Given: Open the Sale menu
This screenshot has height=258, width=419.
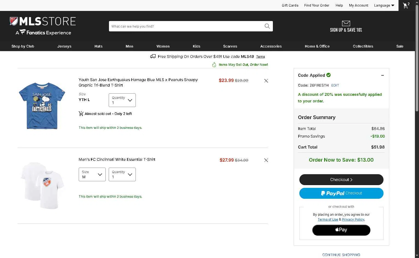Looking at the screenshot, I should click(400, 46).
